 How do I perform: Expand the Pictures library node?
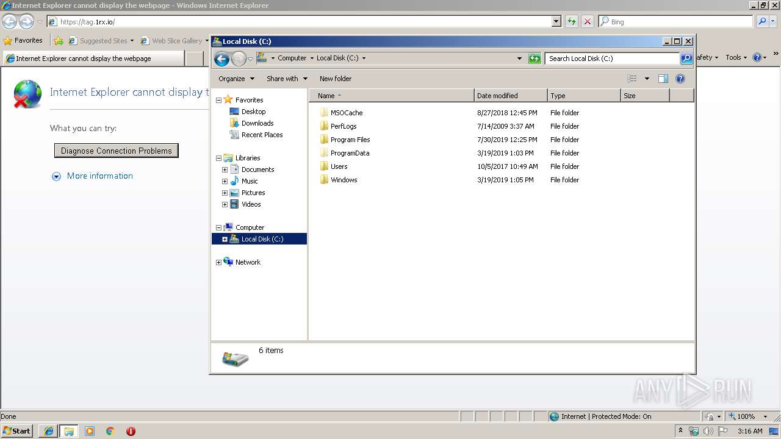(225, 193)
